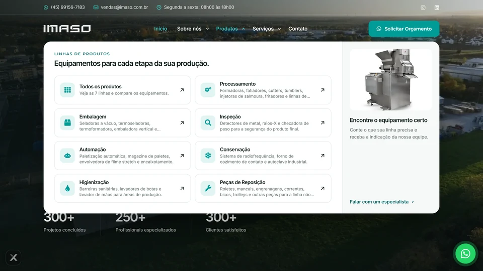
Task: Open the Peças de Reposição title
Action: point(243,183)
